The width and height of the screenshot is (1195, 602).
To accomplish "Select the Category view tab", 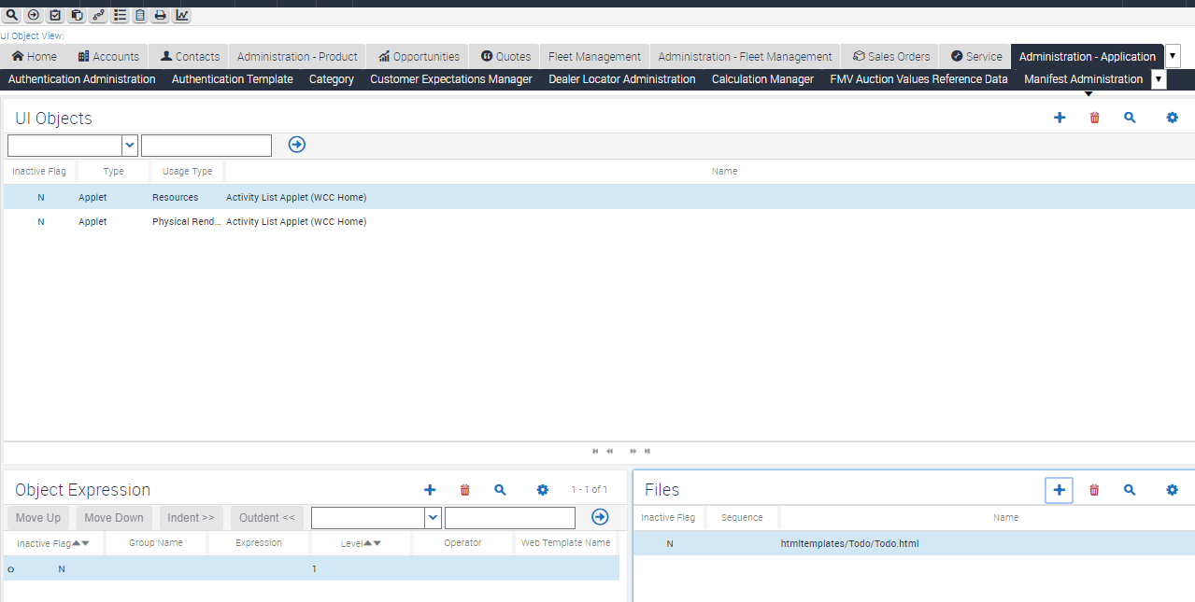I will tap(331, 79).
